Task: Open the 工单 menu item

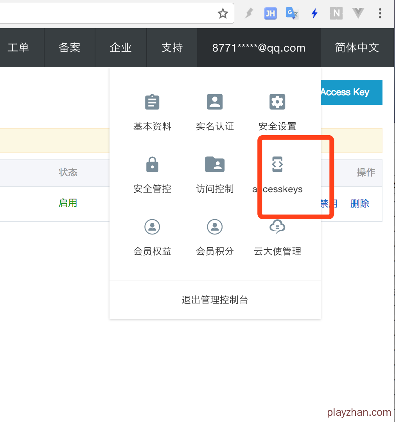Action: coord(18,48)
